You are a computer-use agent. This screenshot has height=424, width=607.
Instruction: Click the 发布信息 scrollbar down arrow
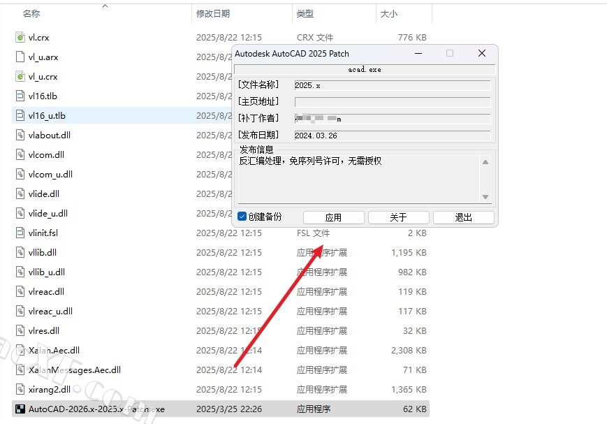click(485, 197)
